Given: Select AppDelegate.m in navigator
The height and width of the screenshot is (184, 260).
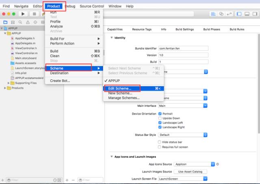Looking at the screenshot, I should pyautogui.click(x=25, y=43).
